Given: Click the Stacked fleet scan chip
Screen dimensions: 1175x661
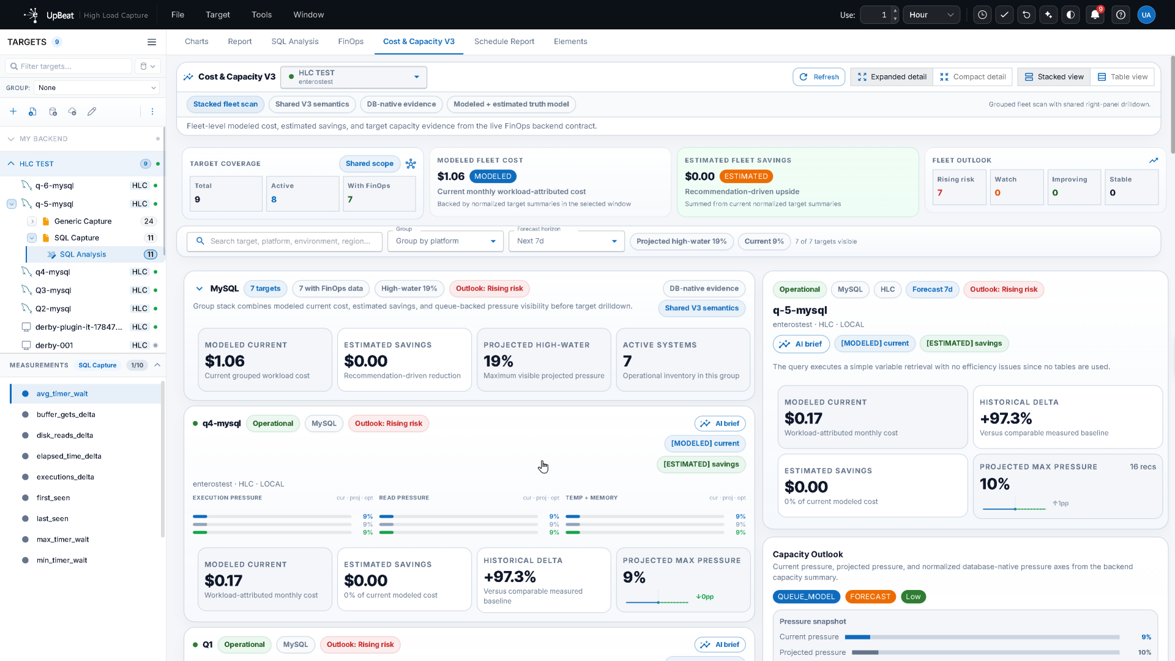Looking at the screenshot, I should 225,105.
